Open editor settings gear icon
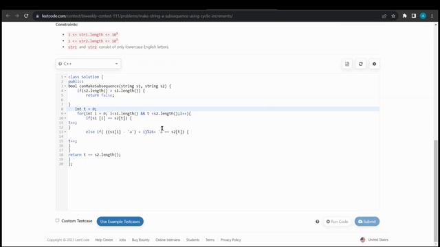This screenshot has height=247, width=440. [x=374, y=64]
